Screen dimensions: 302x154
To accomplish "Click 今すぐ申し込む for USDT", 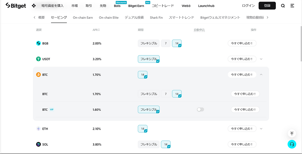I will tap(242, 59).
